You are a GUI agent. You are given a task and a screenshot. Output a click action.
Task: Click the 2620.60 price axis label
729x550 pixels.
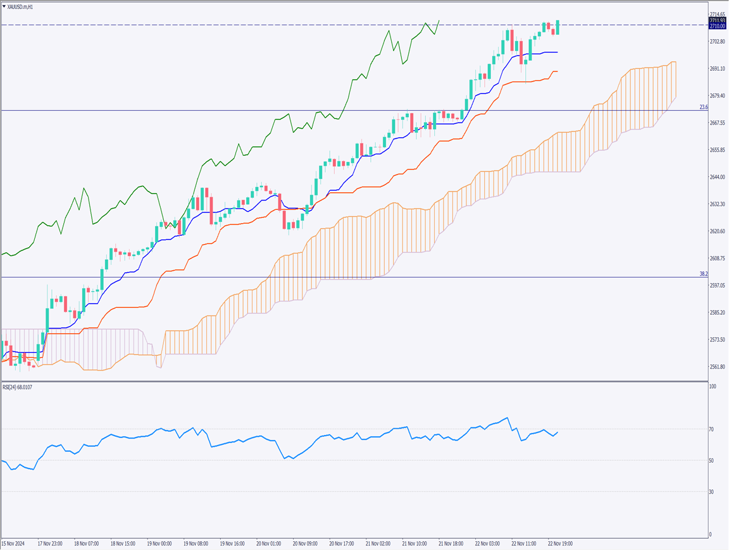pyautogui.click(x=717, y=231)
